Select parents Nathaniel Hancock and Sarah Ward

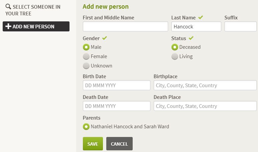(x=86, y=127)
